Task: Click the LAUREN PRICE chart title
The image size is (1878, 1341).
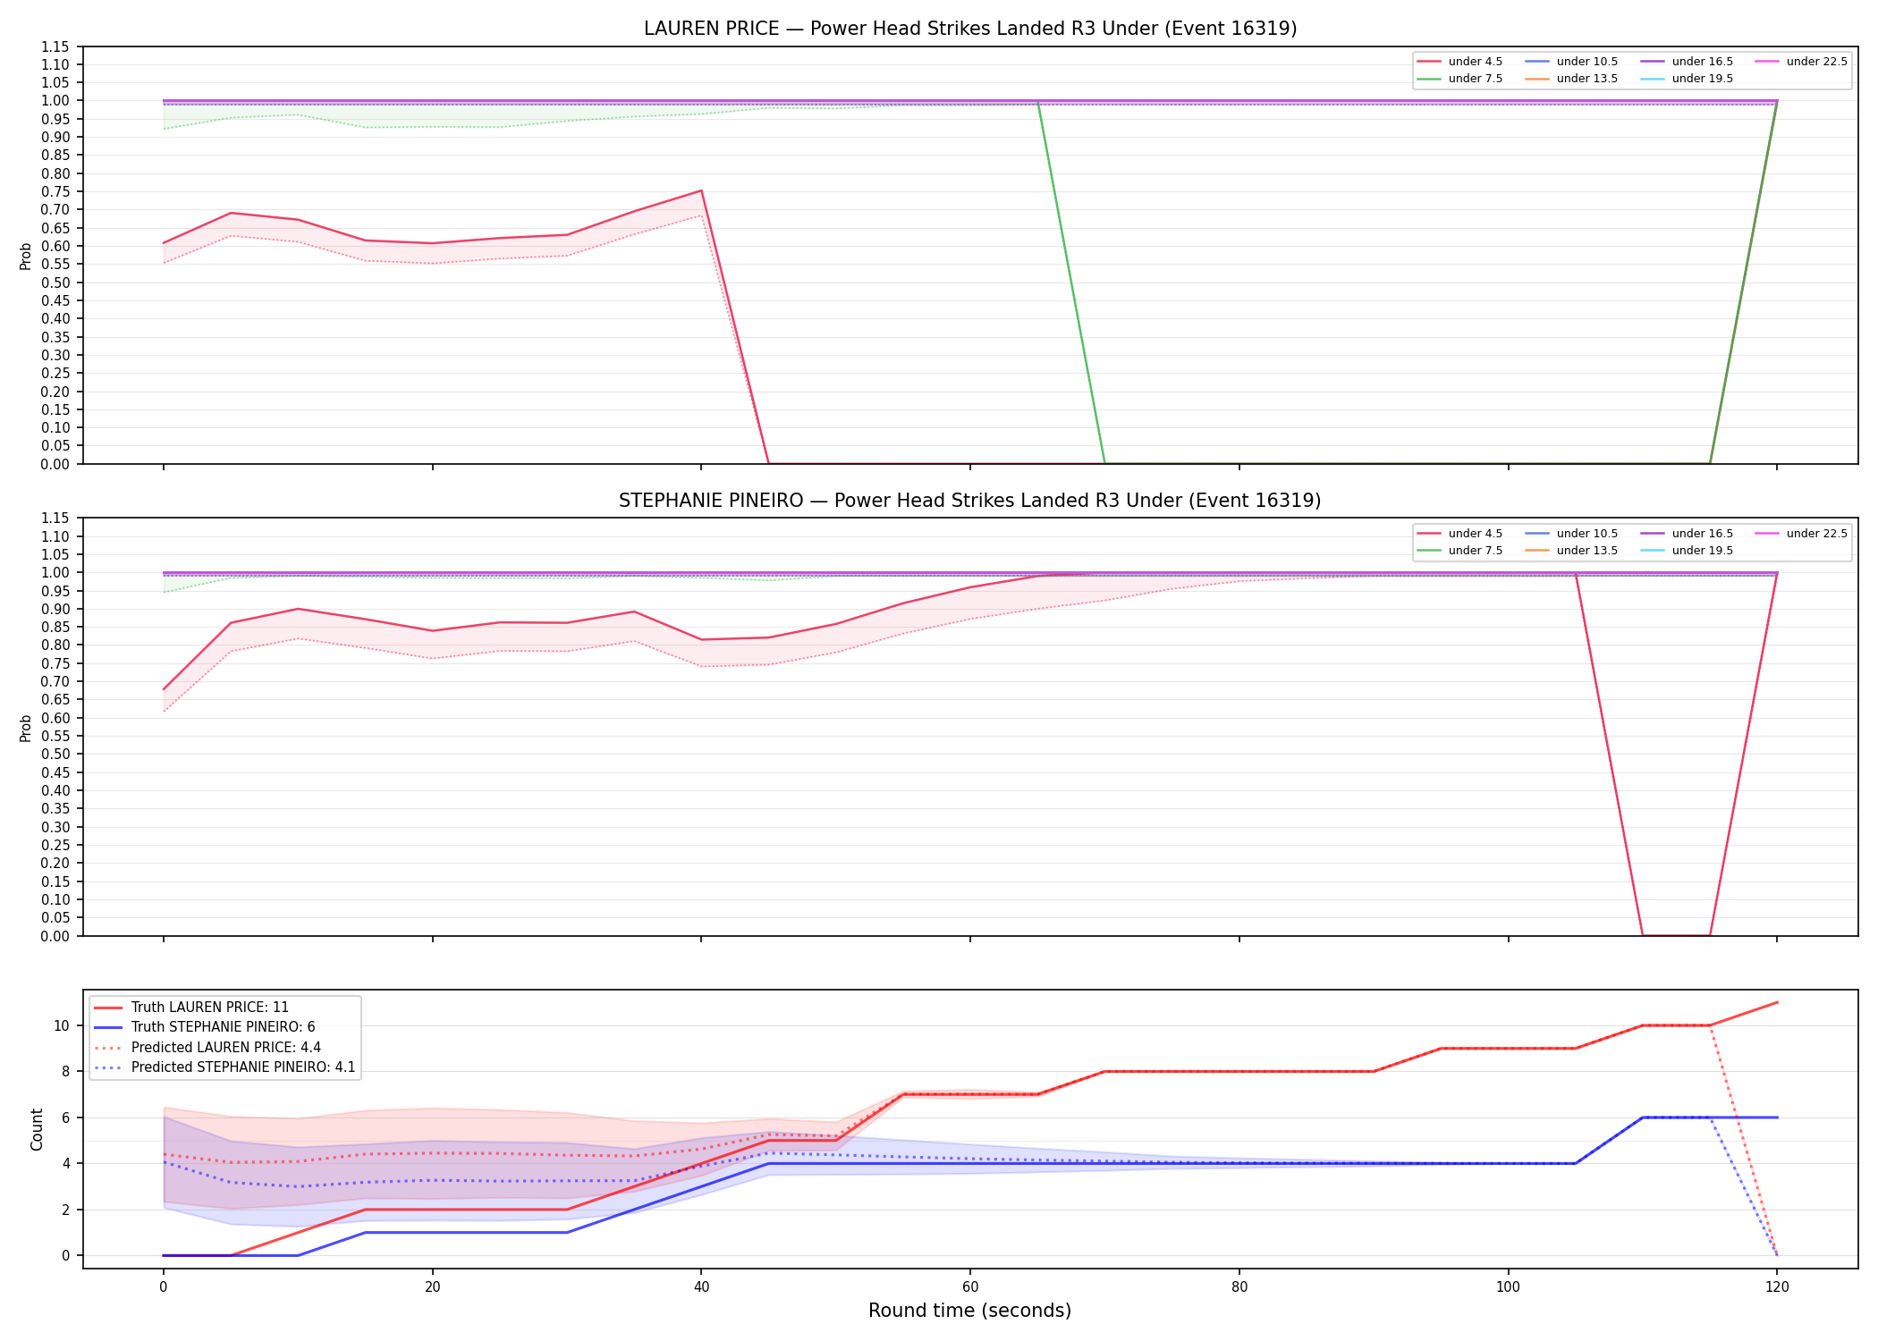Action: [970, 29]
